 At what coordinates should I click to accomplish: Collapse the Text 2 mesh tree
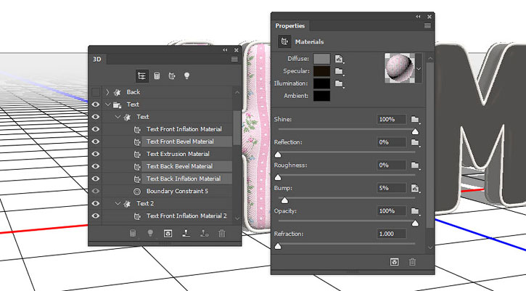tap(118, 203)
